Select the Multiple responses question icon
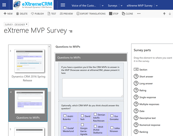 click(136, 104)
